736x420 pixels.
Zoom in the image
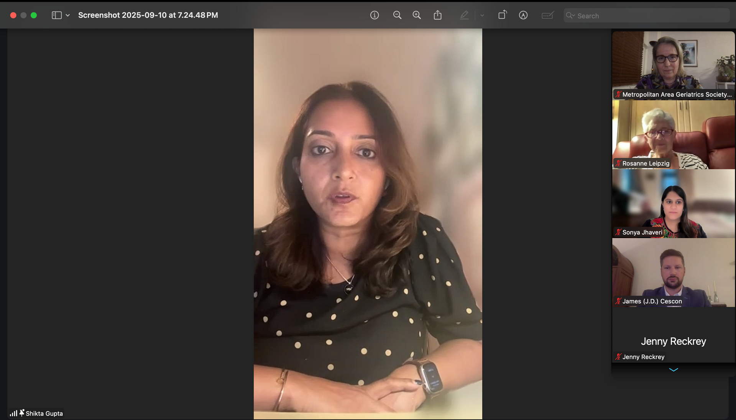point(417,15)
